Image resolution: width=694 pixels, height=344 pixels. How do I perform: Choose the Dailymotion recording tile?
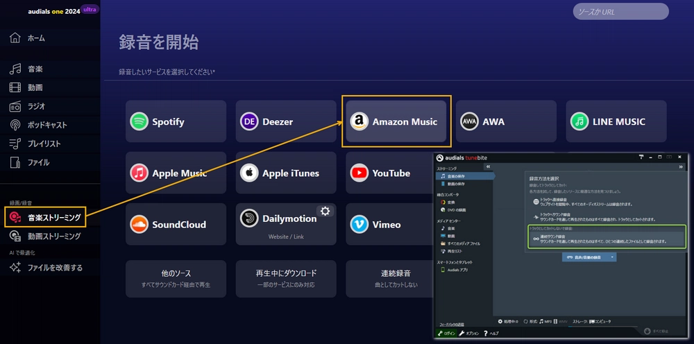pyautogui.click(x=286, y=224)
